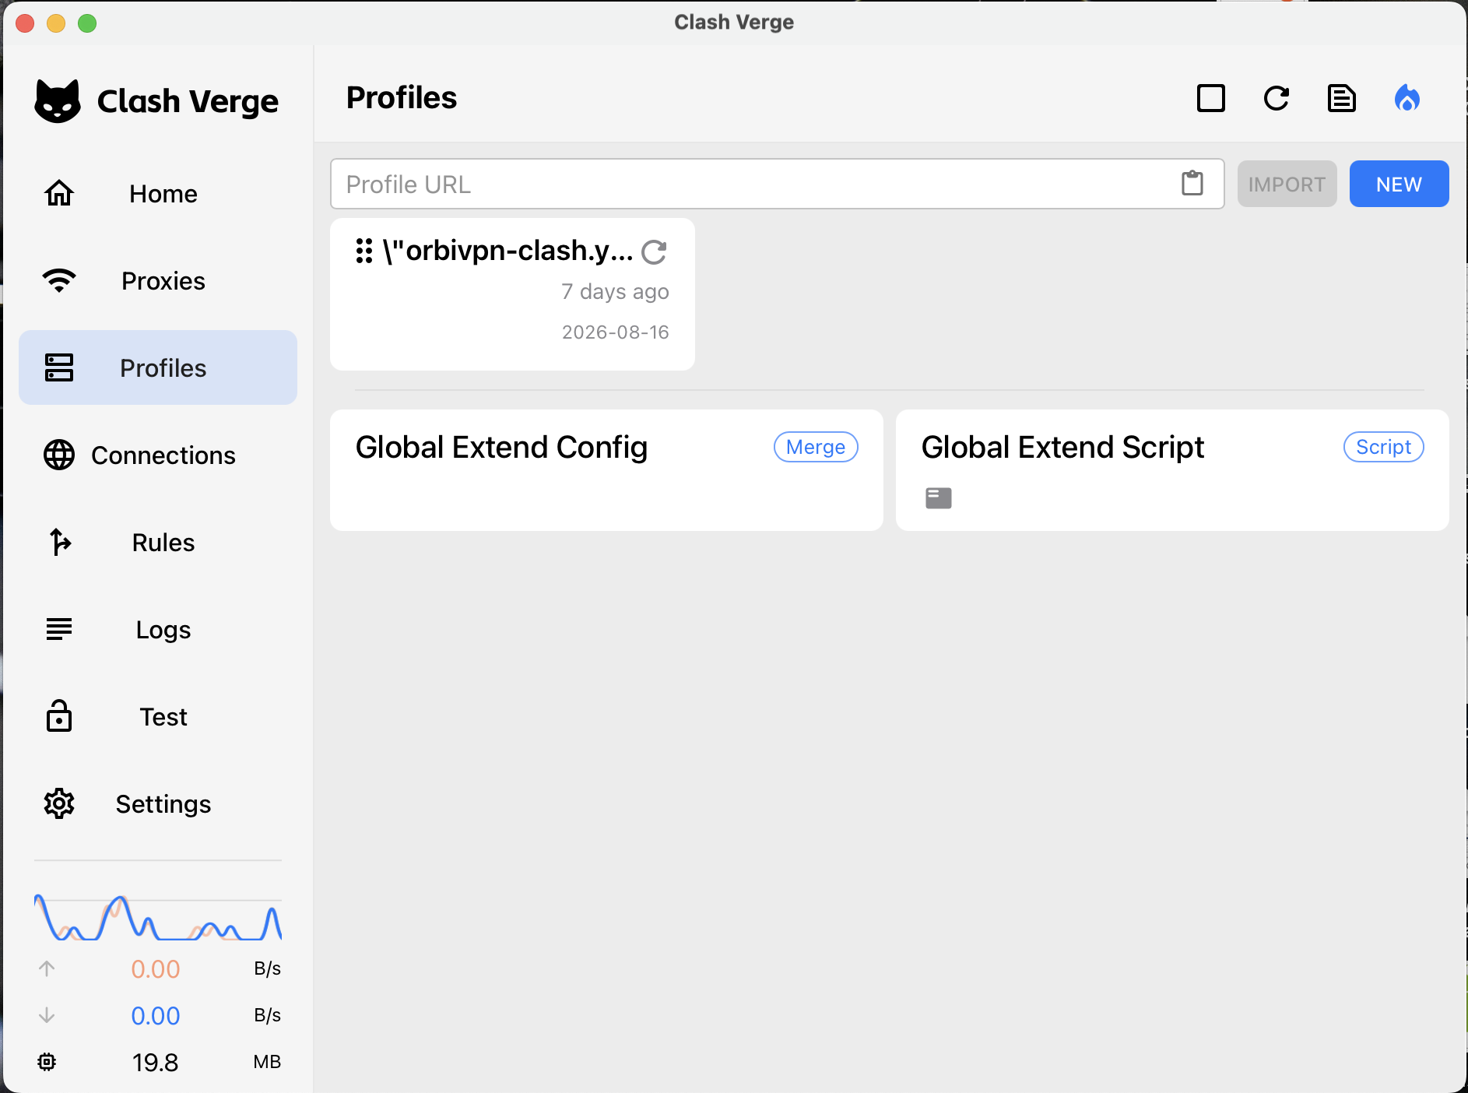Click the Logs lines icon
This screenshot has height=1093, width=1468.
click(x=59, y=629)
